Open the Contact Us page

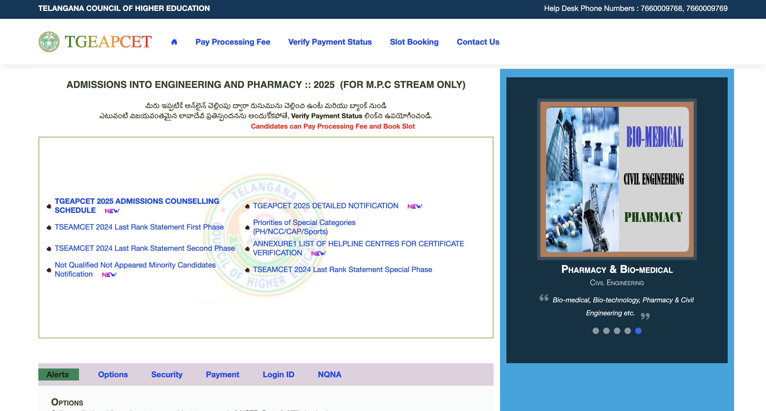tap(478, 42)
